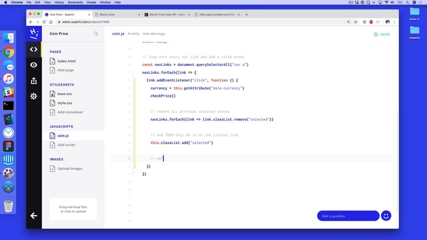Click the SuperHi logo icon
427x240 pixels.
[34, 33]
